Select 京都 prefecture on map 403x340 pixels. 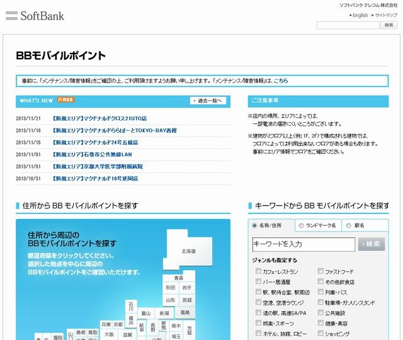tap(118, 324)
